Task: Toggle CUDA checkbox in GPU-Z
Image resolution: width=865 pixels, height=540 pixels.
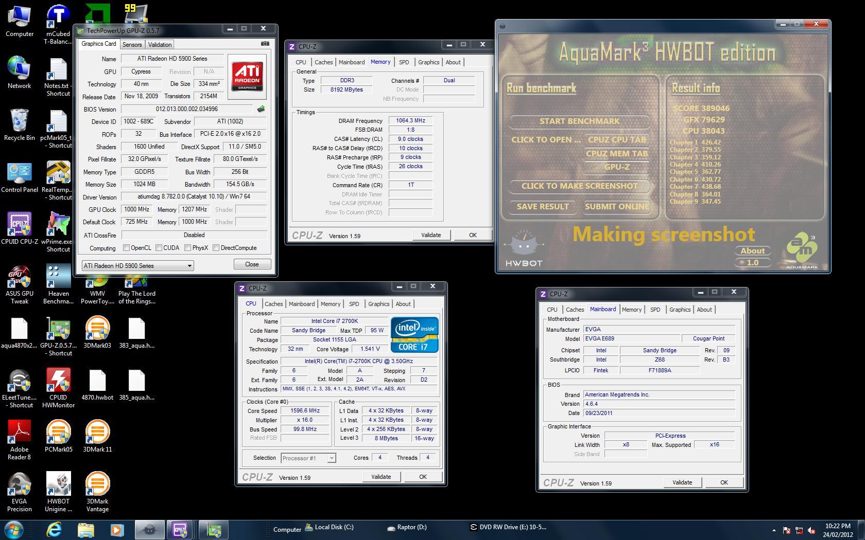Action: (159, 248)
